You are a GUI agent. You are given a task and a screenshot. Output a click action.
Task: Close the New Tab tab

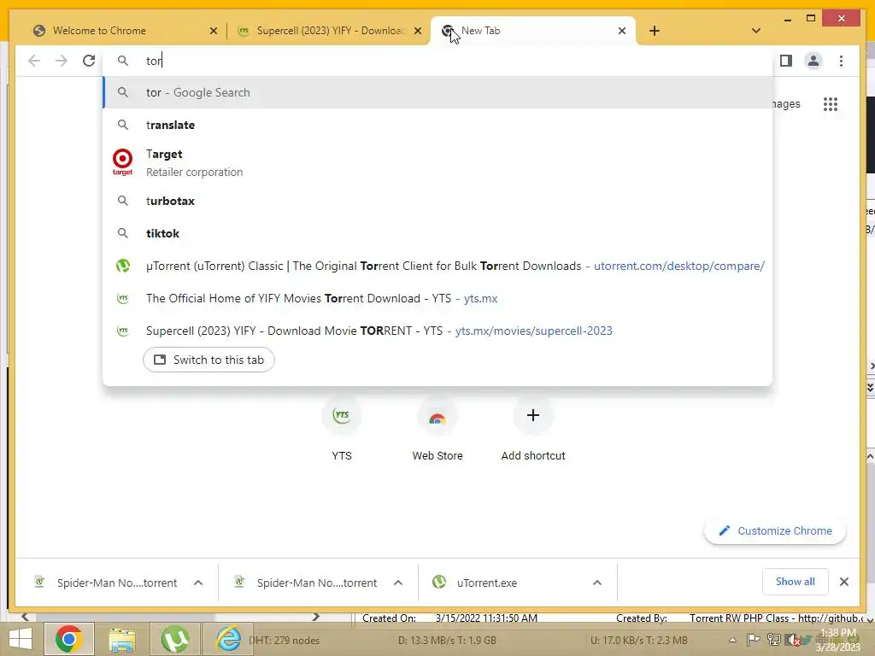click(x=622, y=31)
